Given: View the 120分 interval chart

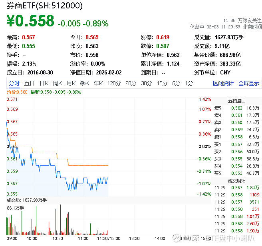Looking at the screenshot, I should [114, 83].
